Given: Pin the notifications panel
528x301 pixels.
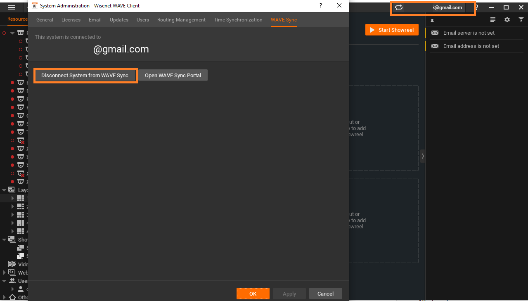Looking at the screenshot, I should click(x=432, y=20).
